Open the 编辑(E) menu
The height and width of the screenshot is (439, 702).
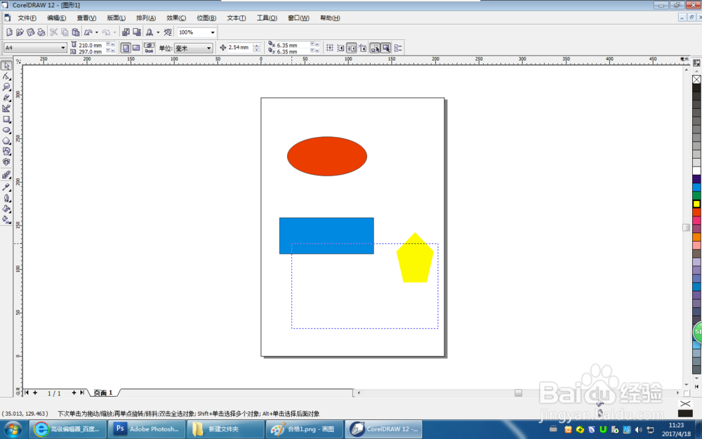coord(56,18)
